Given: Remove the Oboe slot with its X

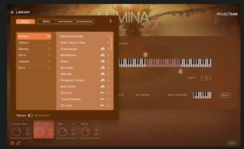Looking at the screenshot, I should pyautogui.click(x=96, y=124).
